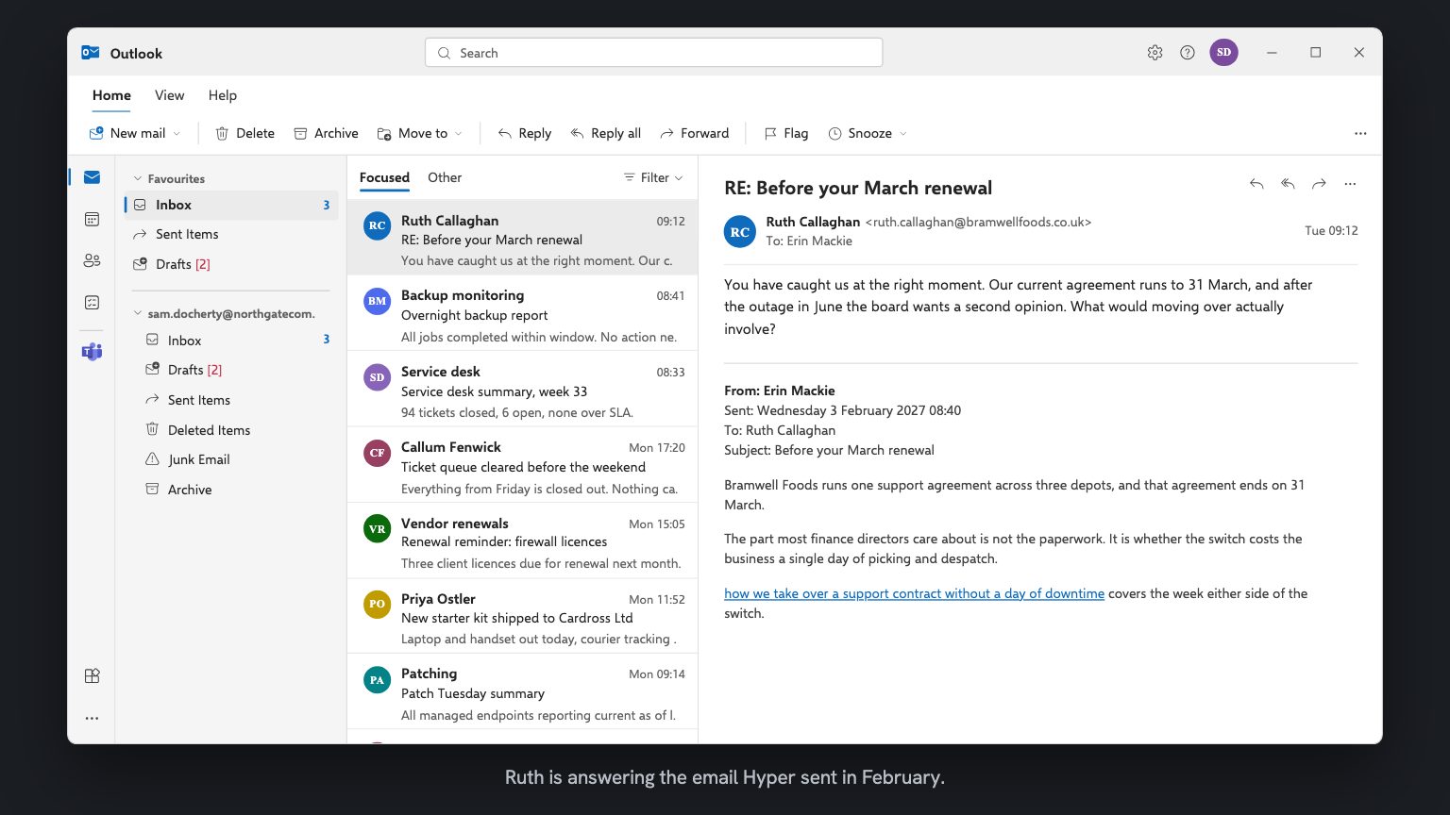
Task: Expand the New mail dropdown arrow
Action: (177, 134)
